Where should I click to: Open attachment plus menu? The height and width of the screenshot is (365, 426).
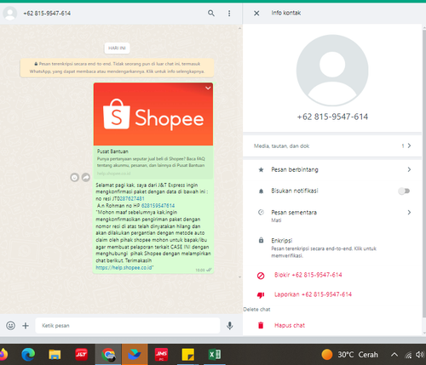(26, 326)
